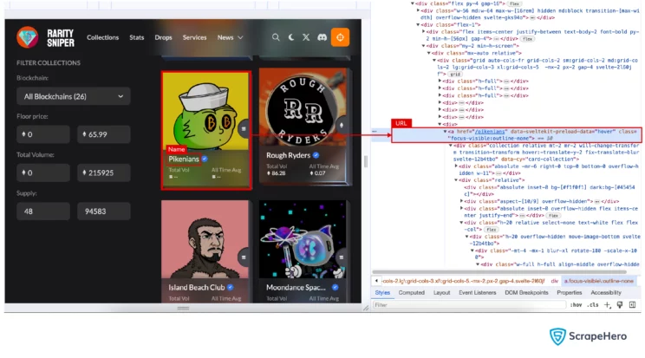Open the All Blockchains (26) dropdown

click(x=73, y=96)
